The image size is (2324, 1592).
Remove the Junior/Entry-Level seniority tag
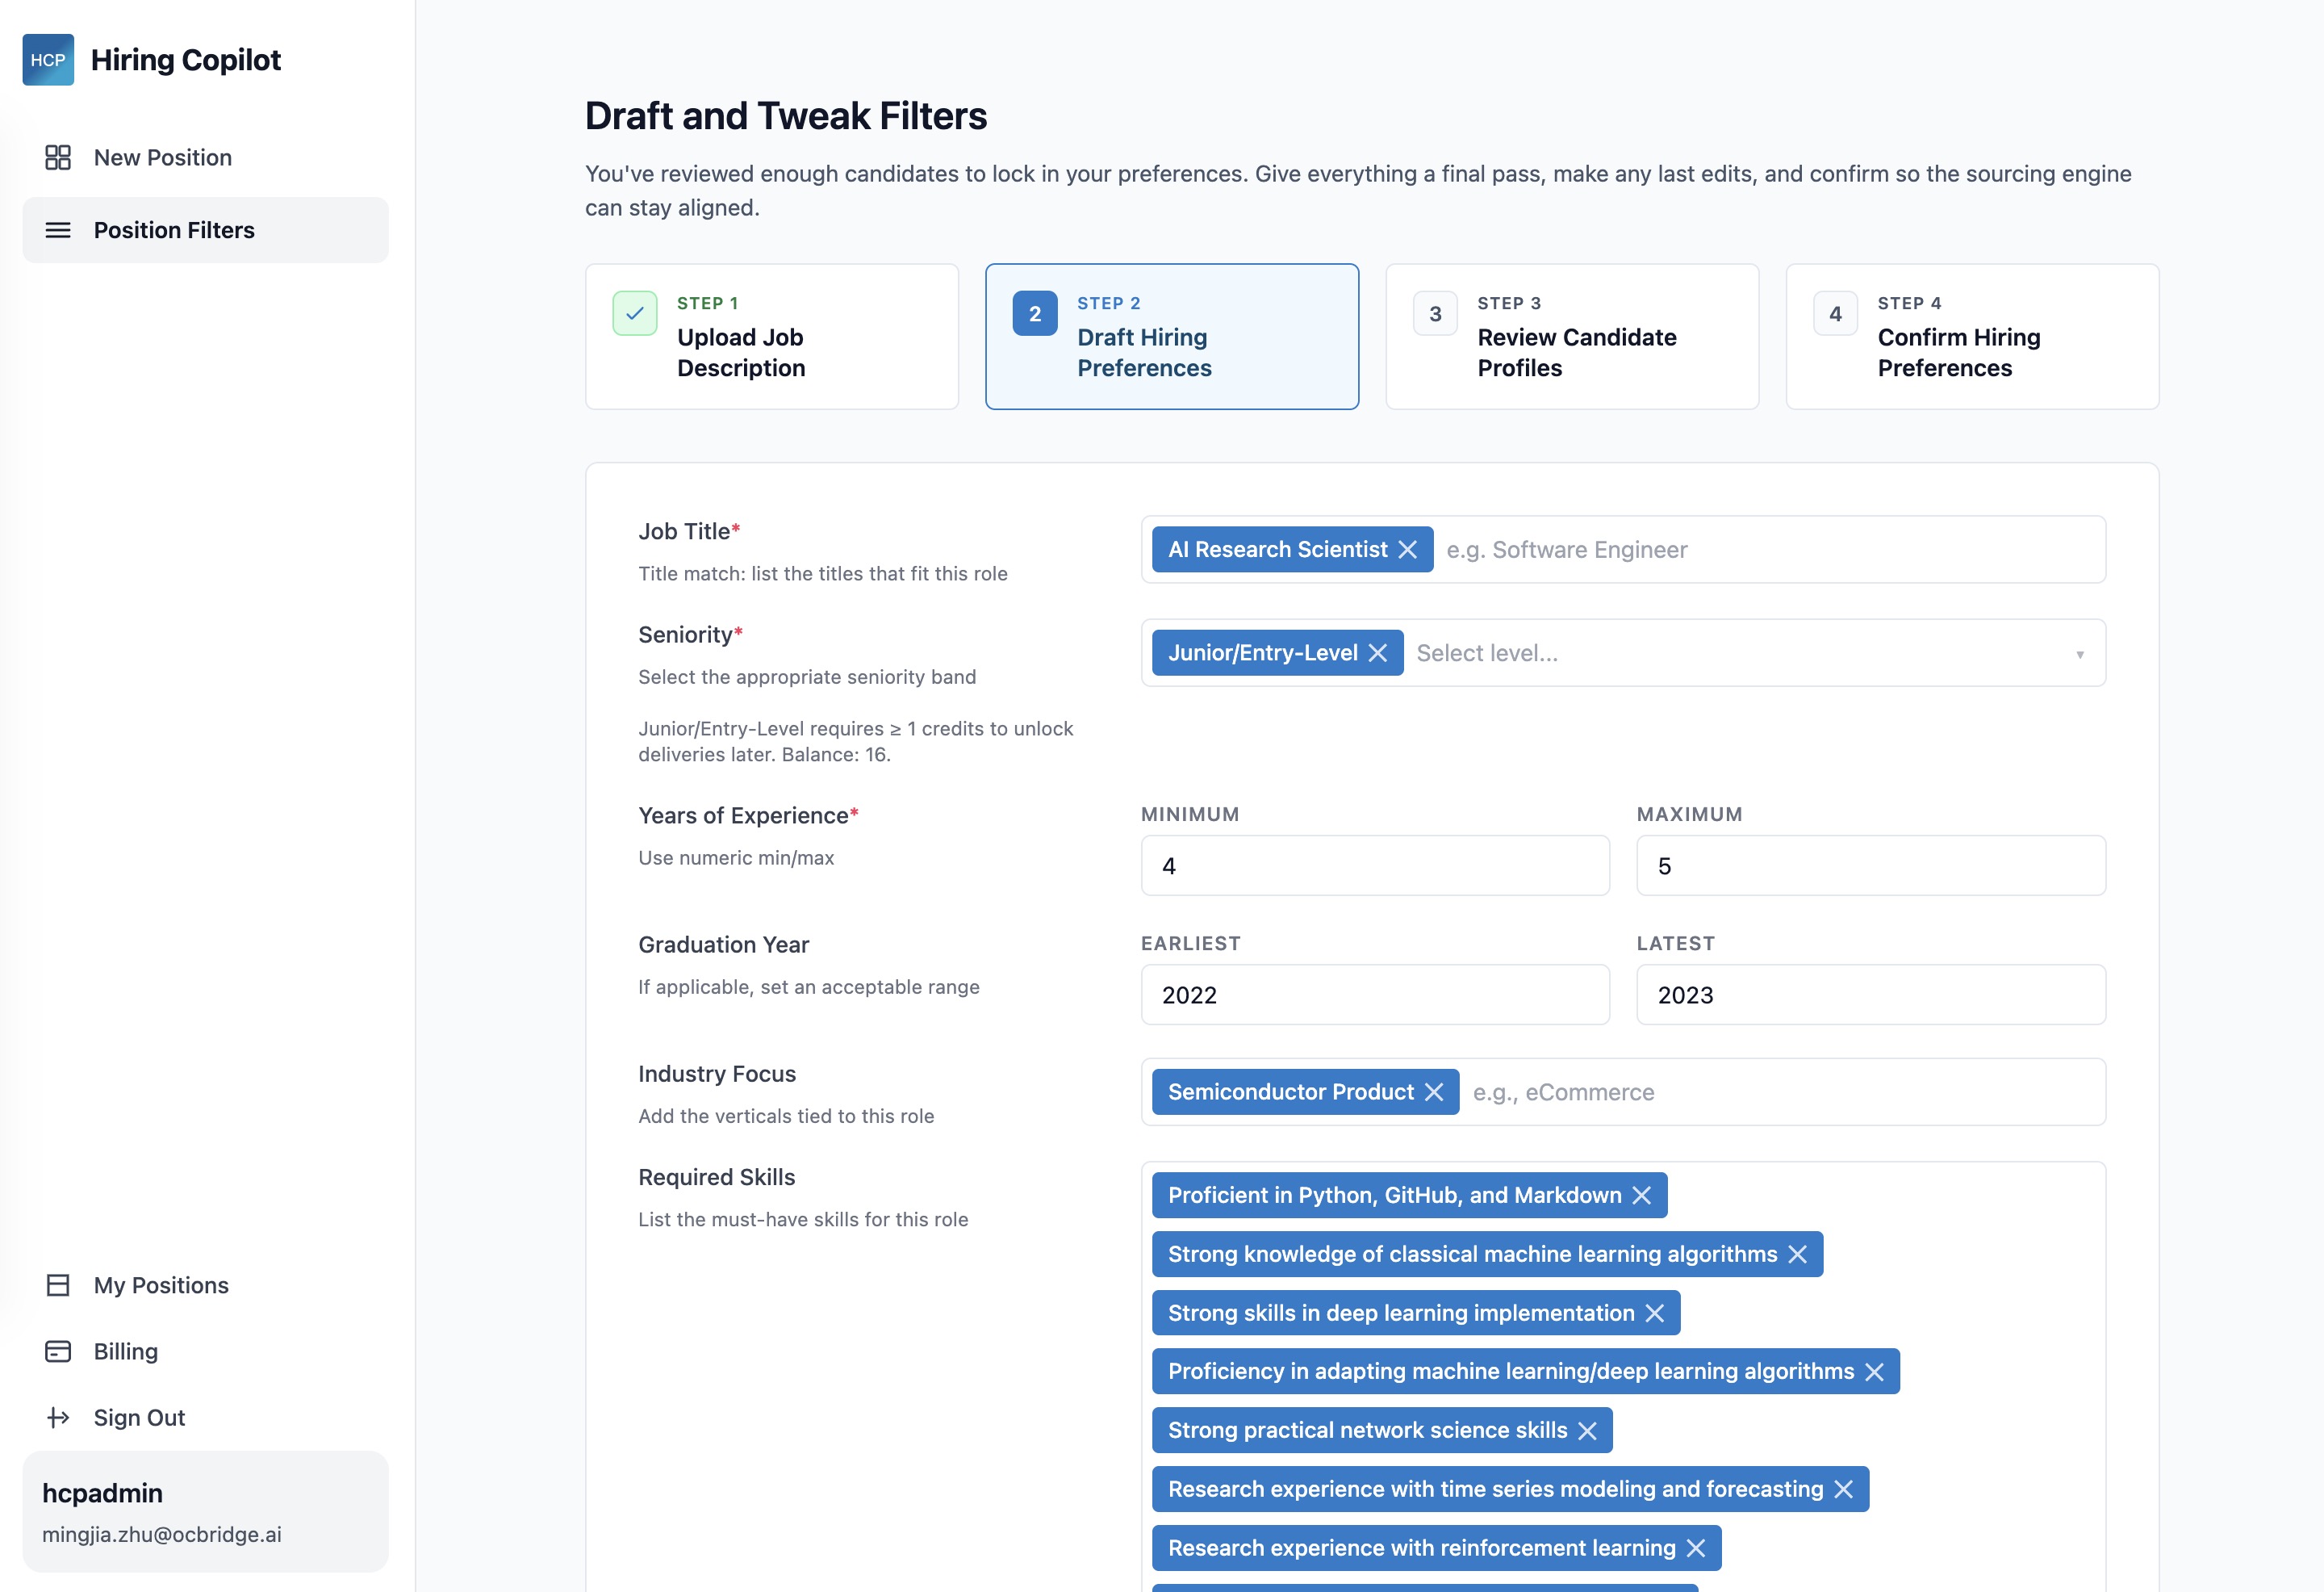tap(1377, 652)
